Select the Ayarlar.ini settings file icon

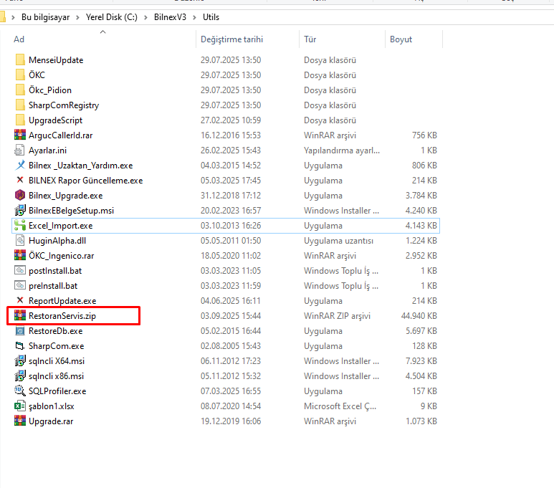(20, 150)
